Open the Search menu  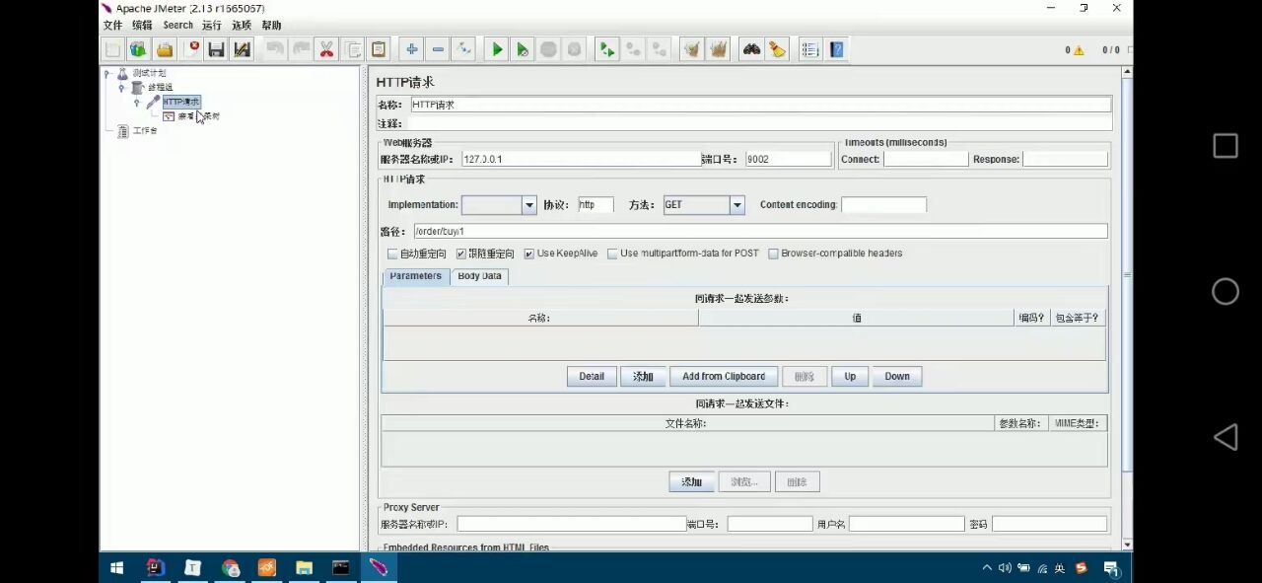click(177, 25)
